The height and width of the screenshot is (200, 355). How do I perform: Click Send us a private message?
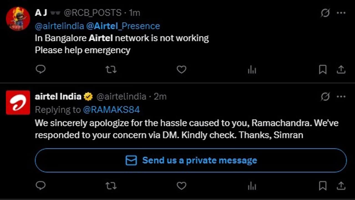[x=191, y=161]
